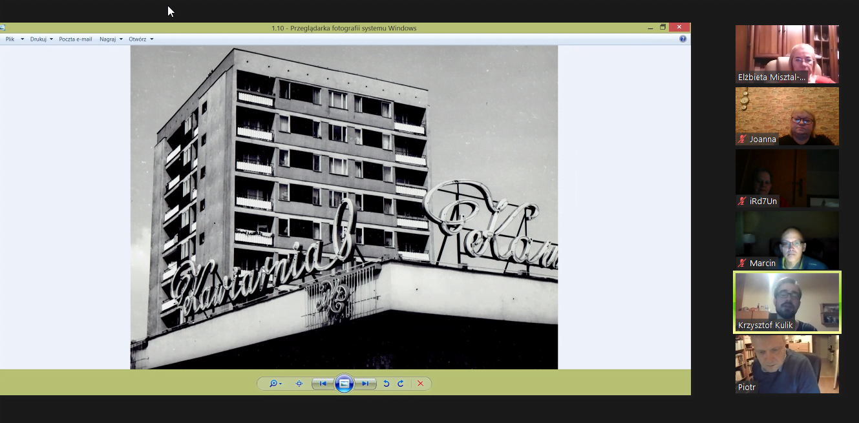Select Krzysztof Kulik's video tile
The width and height of the screenshot is (859, 423).
coord(787,302)
